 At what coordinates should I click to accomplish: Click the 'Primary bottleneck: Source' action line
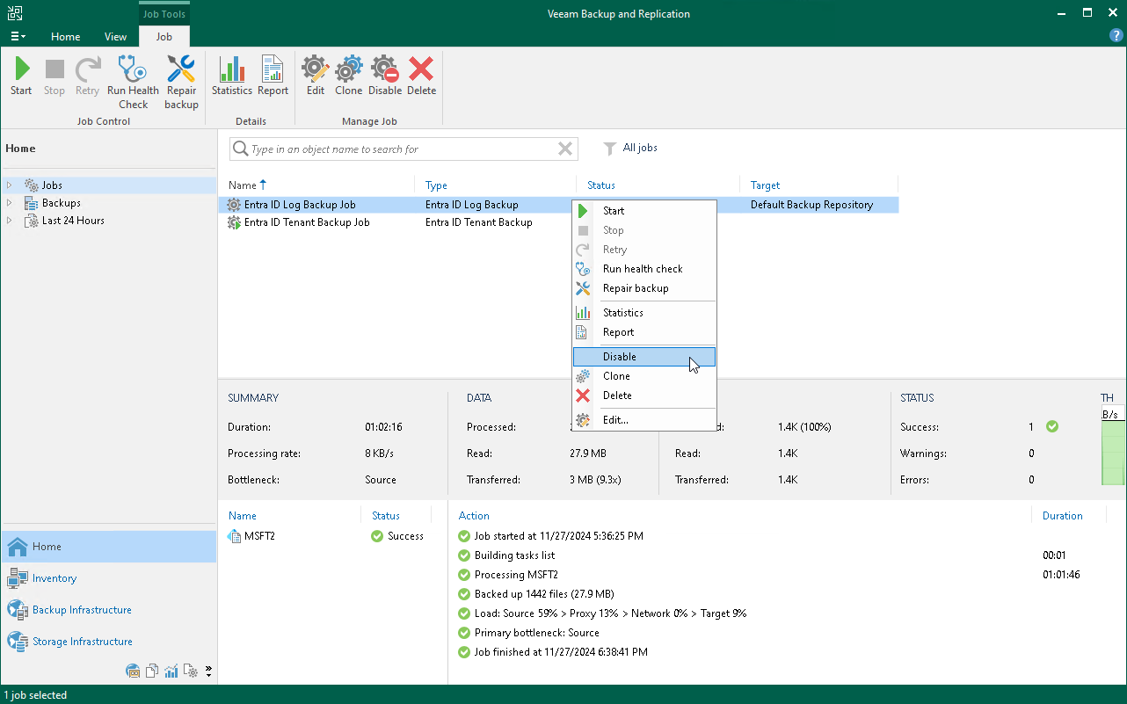point(537,633)
